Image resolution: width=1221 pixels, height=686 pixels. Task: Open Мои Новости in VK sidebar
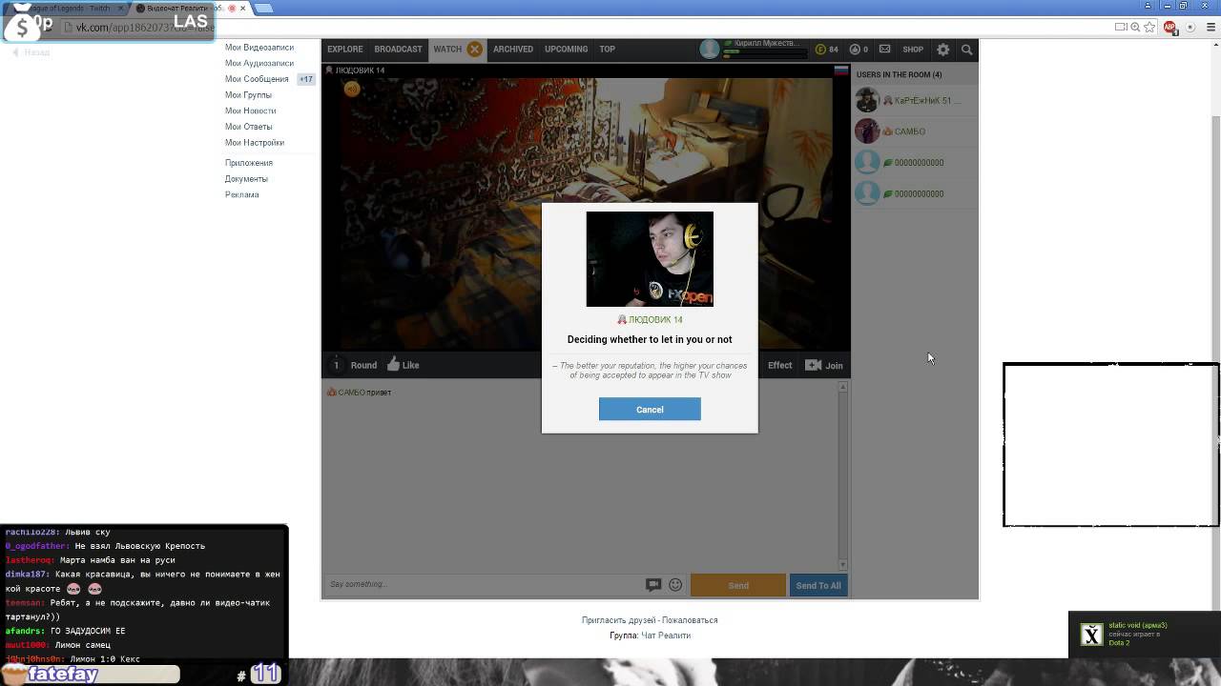250,111
